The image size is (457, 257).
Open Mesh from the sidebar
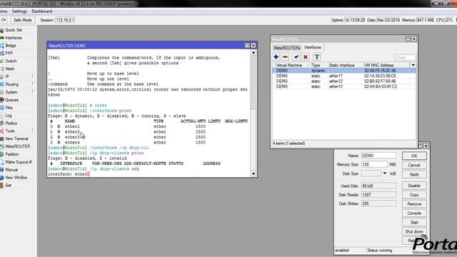tap(9, 69)
